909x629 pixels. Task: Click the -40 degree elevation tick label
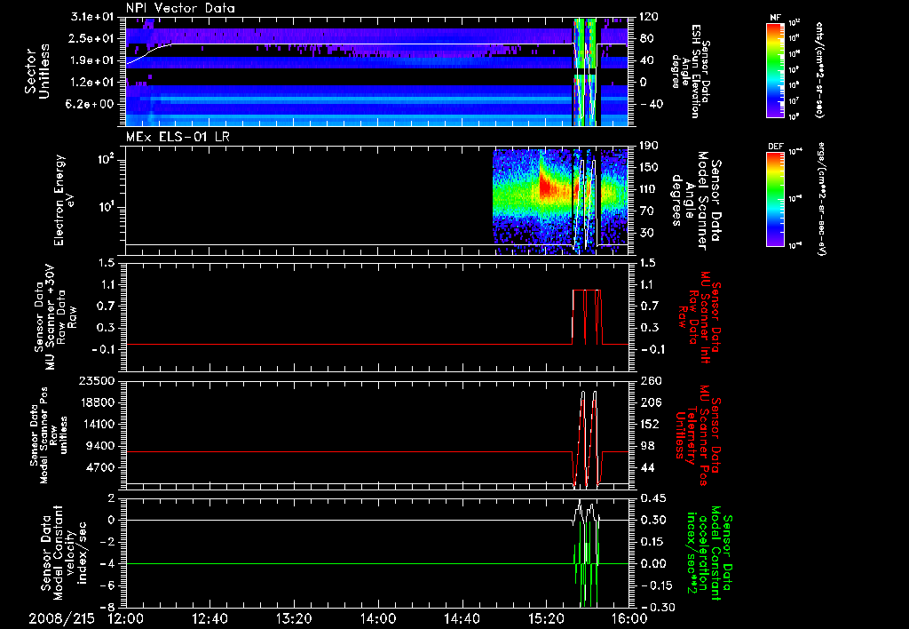coord(650,104)
